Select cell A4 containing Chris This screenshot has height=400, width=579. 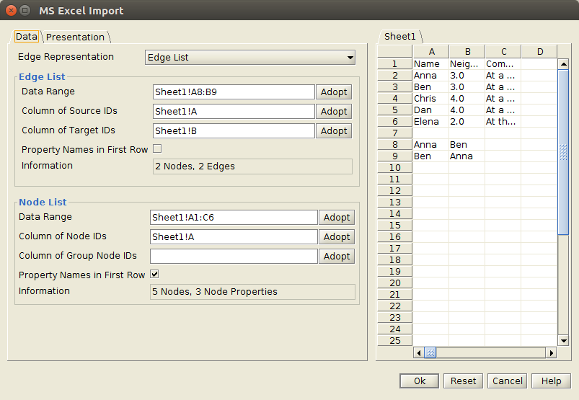click(x=430, y=99)
